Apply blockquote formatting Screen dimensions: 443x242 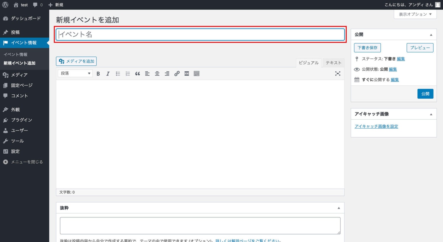tap(137, 74)
